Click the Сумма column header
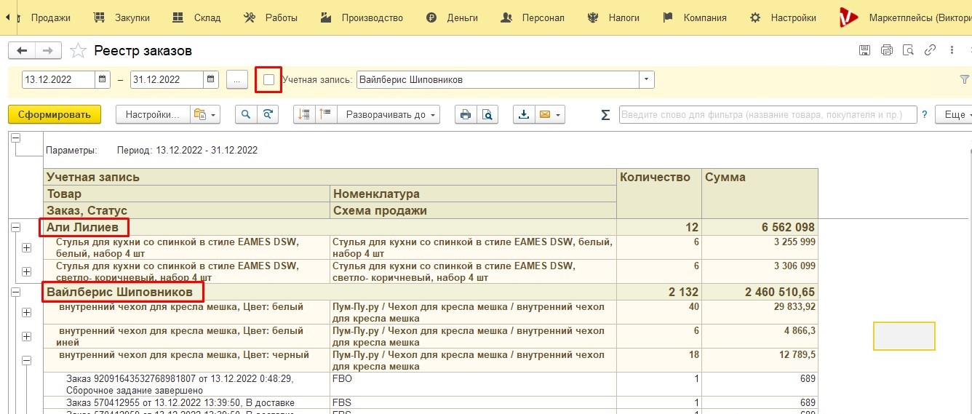 (x=760, y=193)
